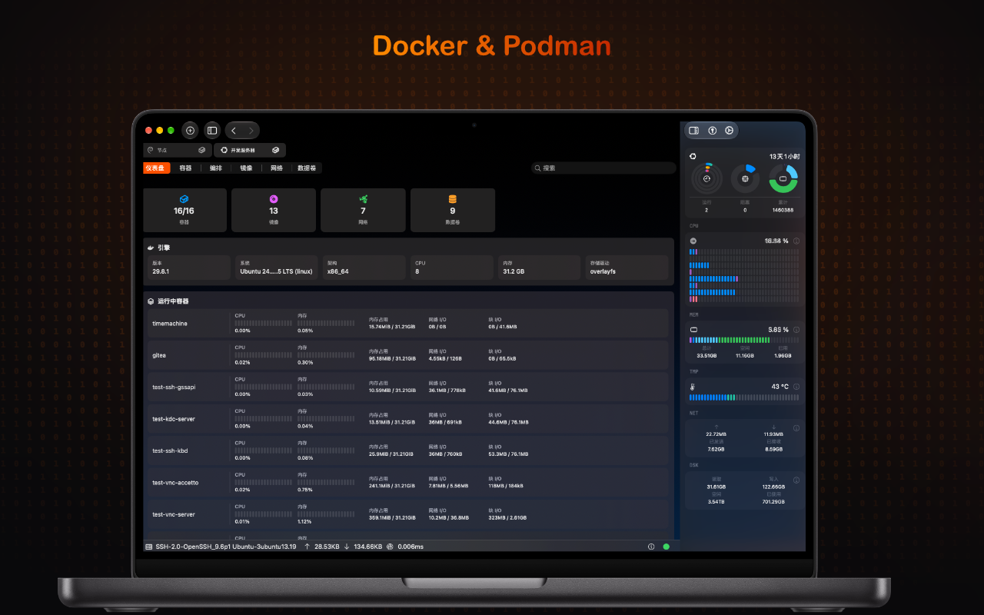
Task: Open the 镜像 images tab
Action: pyautogui.click(x=246, y=168)
